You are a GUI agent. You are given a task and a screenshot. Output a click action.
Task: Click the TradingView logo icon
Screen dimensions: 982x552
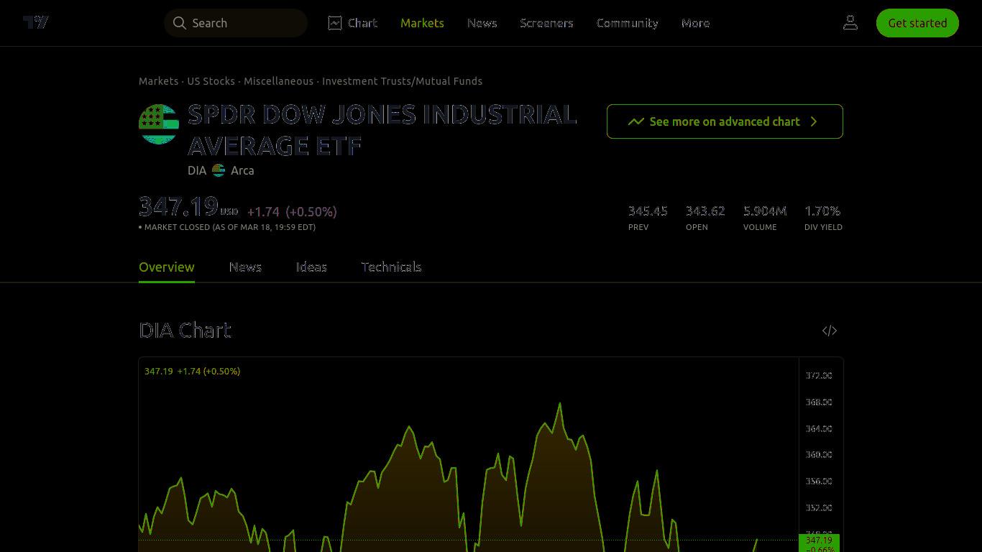click(x=36, y=22)
